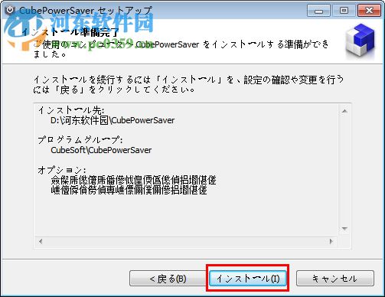385x297 pixels.
Task: Click the インストール準備完了 heading
Action: [70, 32]
